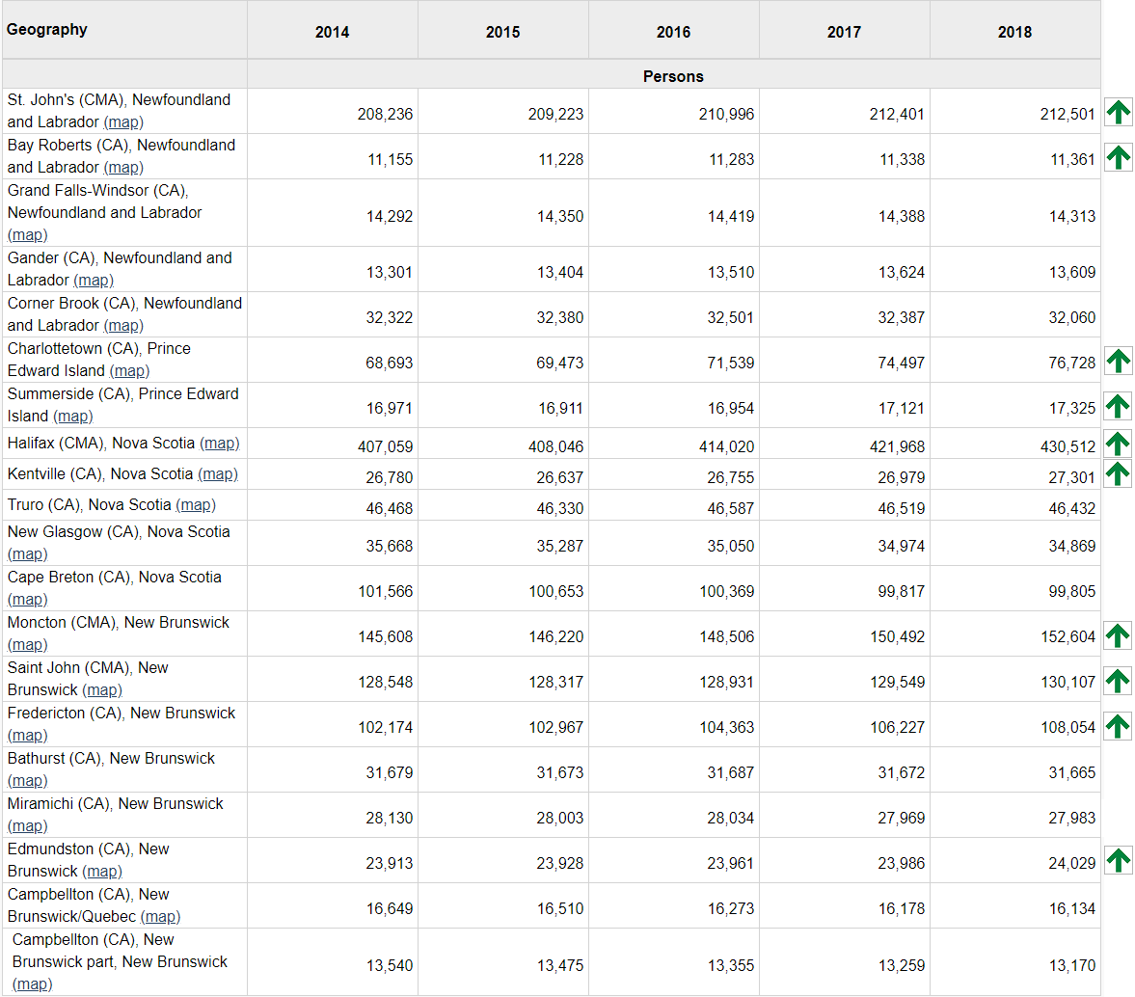The width and height of the screenshot is (1135, 997).
Task: Click the 2016 column header
Action: (x=674, y=30)
